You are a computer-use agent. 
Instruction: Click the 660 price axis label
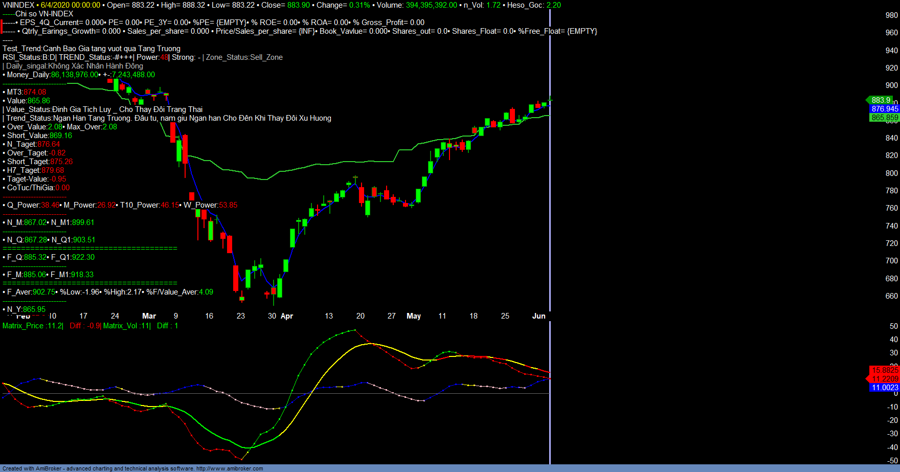pyautogui.click(x=891, y=296)
